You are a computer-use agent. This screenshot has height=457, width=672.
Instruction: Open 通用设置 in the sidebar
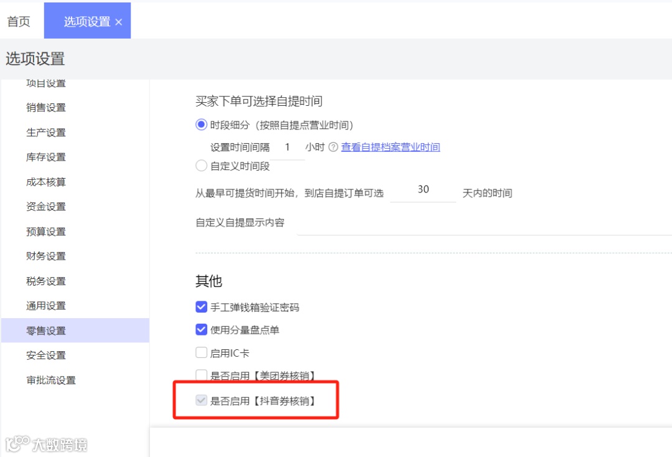tap(46, 306)
